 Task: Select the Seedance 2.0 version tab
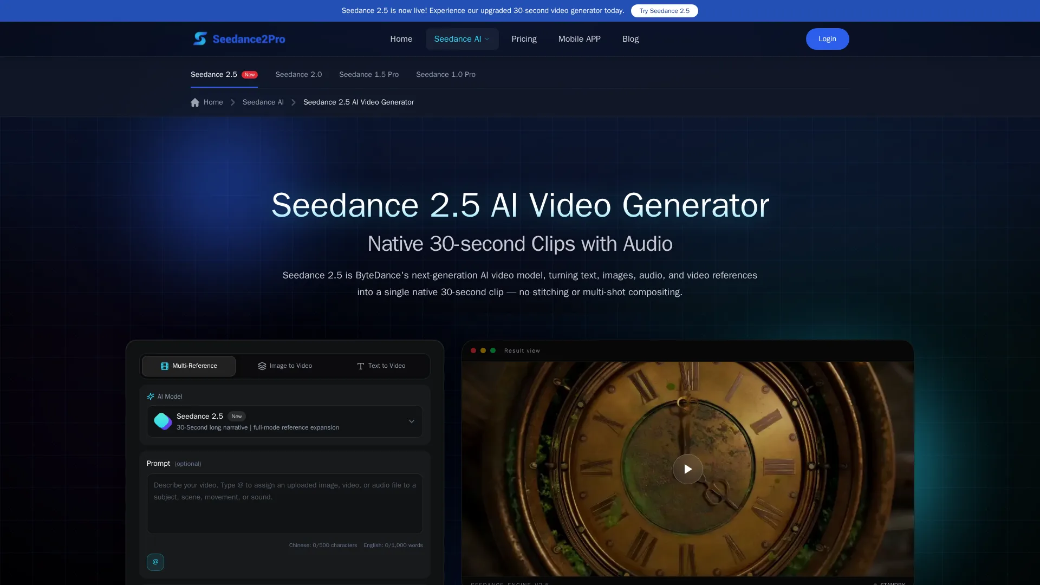pyautogui.click(x=298, y=75)
